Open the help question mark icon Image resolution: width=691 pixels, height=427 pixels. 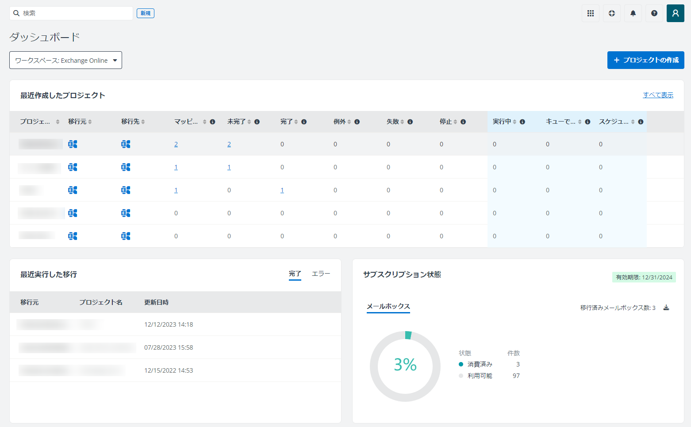[654, 13]
